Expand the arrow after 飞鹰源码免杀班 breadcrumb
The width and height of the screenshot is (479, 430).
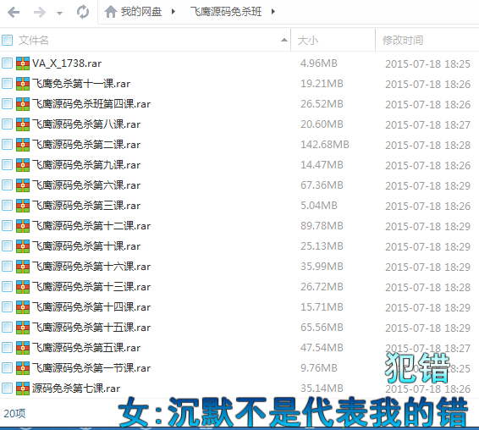click(273, 12)
